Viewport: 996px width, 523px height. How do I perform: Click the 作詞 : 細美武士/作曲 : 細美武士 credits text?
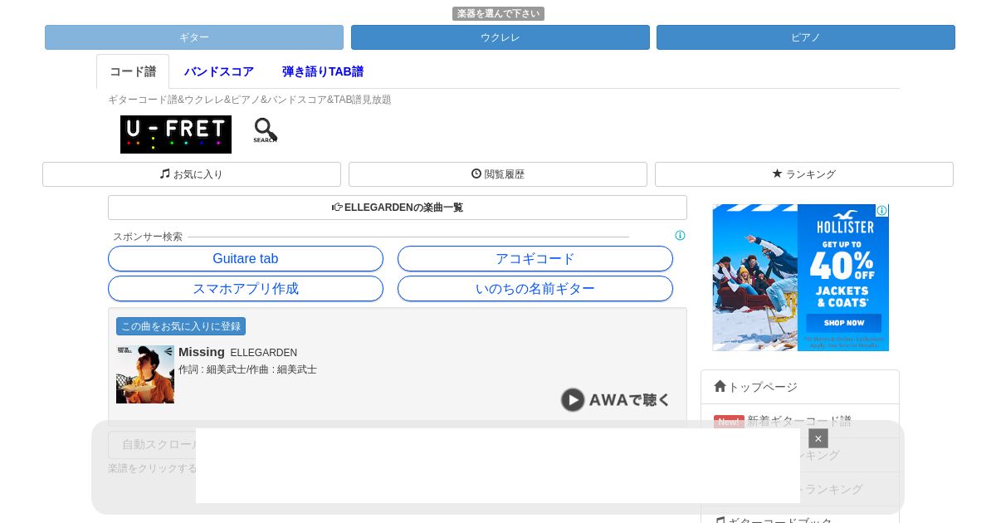tap(247, 369)
